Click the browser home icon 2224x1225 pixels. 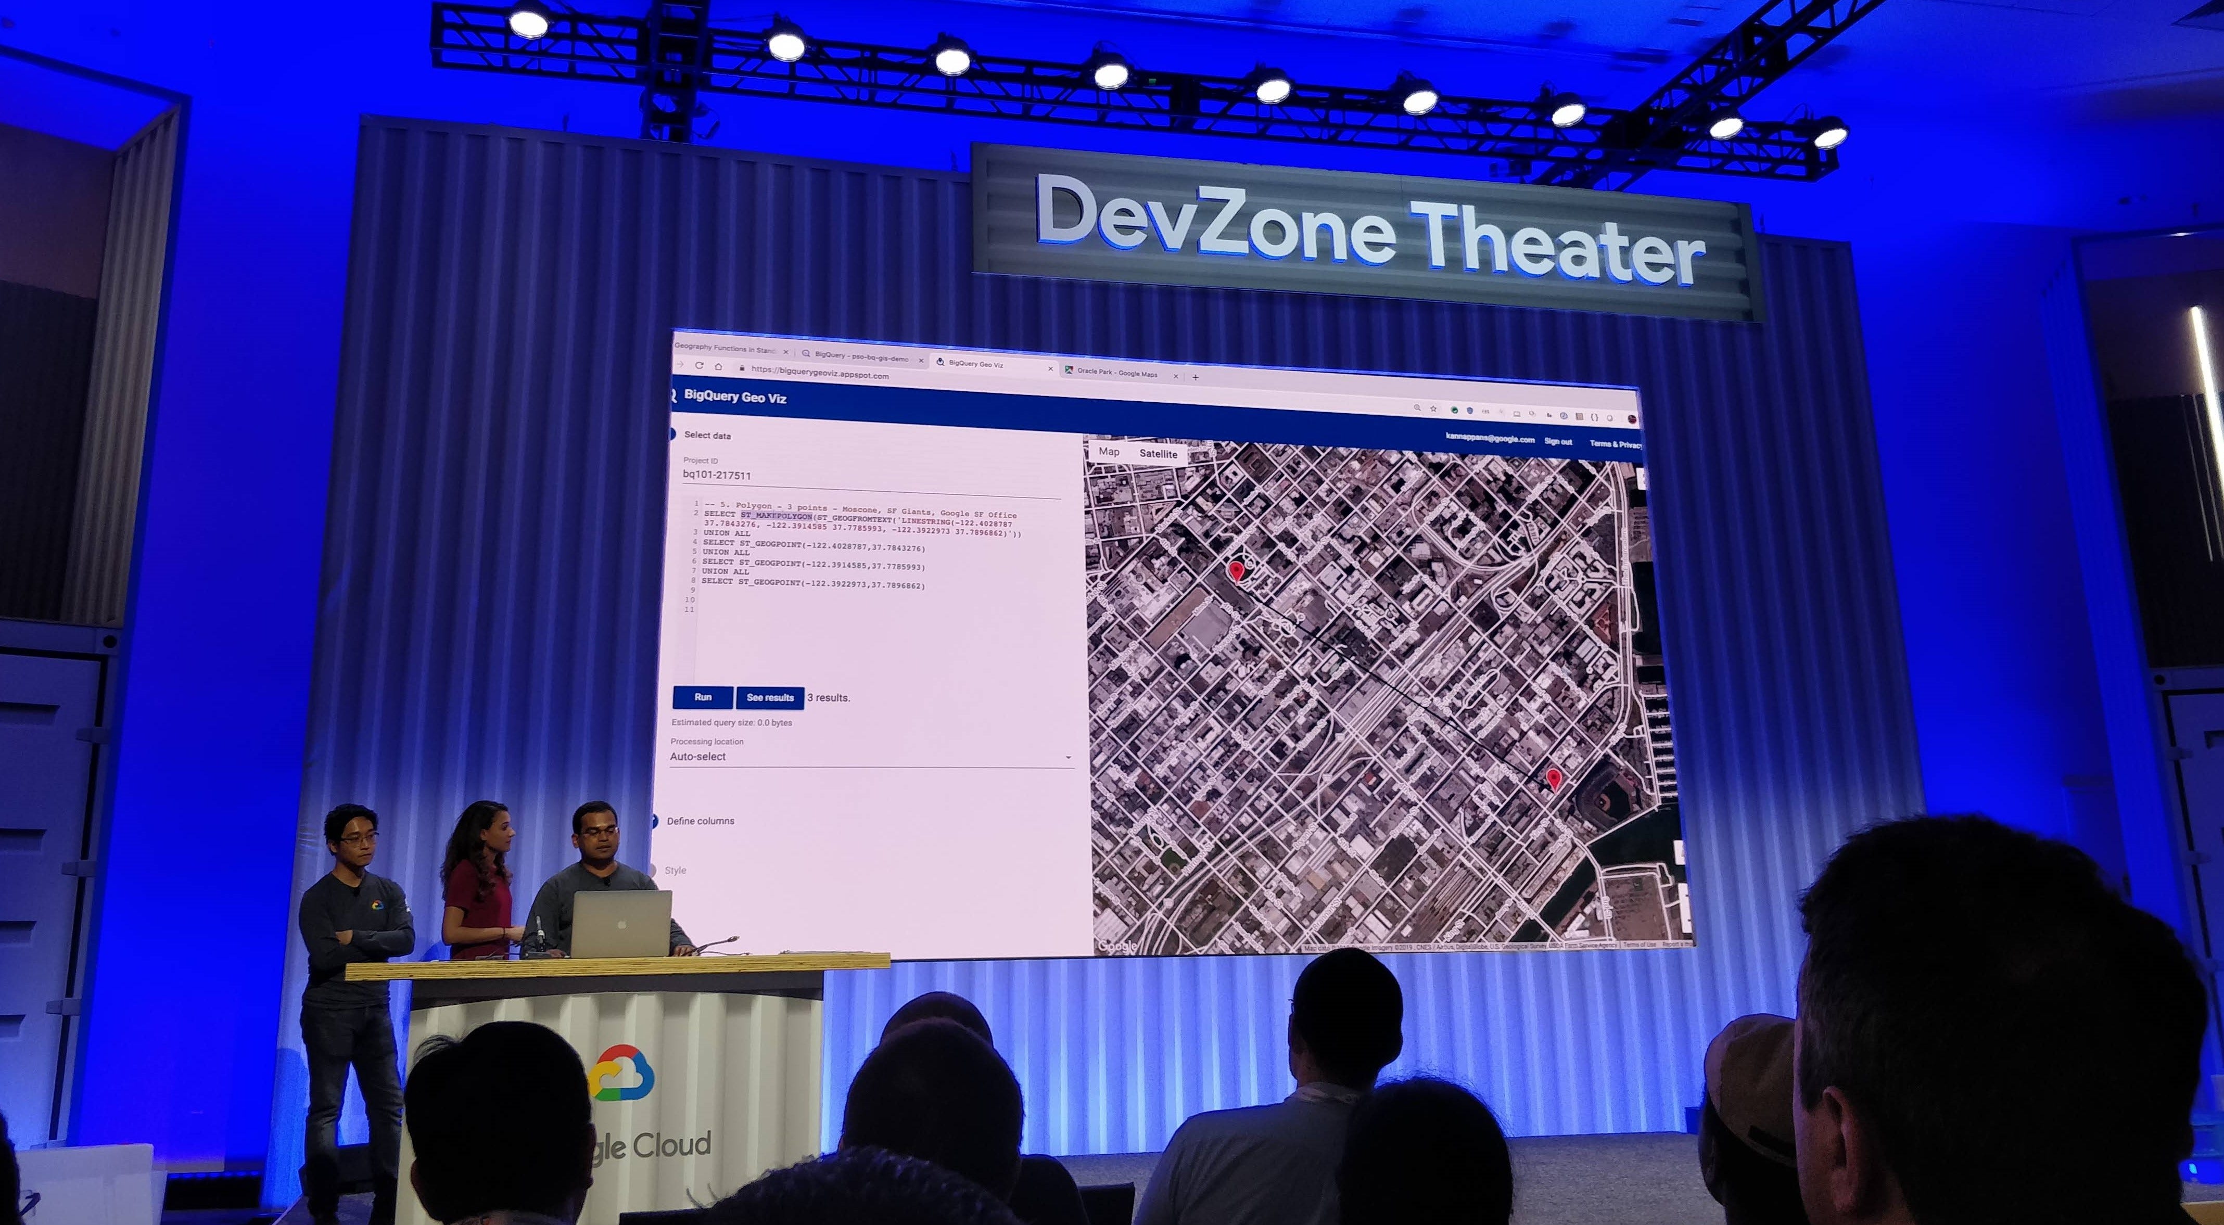pos(718,366)
